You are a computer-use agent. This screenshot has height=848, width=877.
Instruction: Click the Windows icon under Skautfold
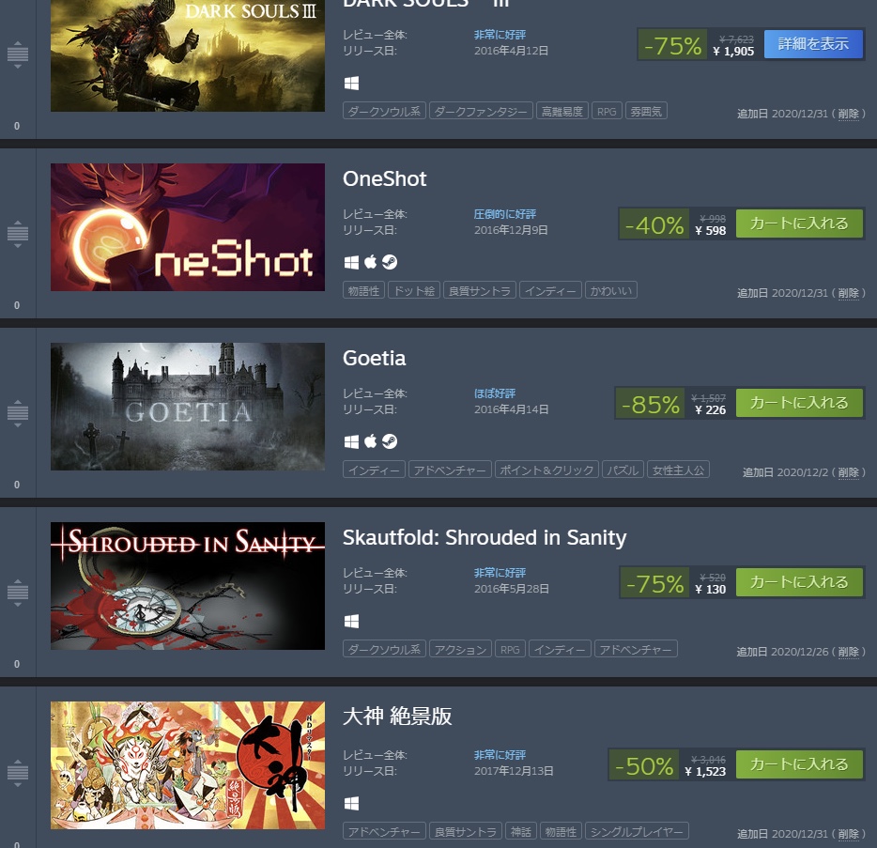(x=351, y=621)
